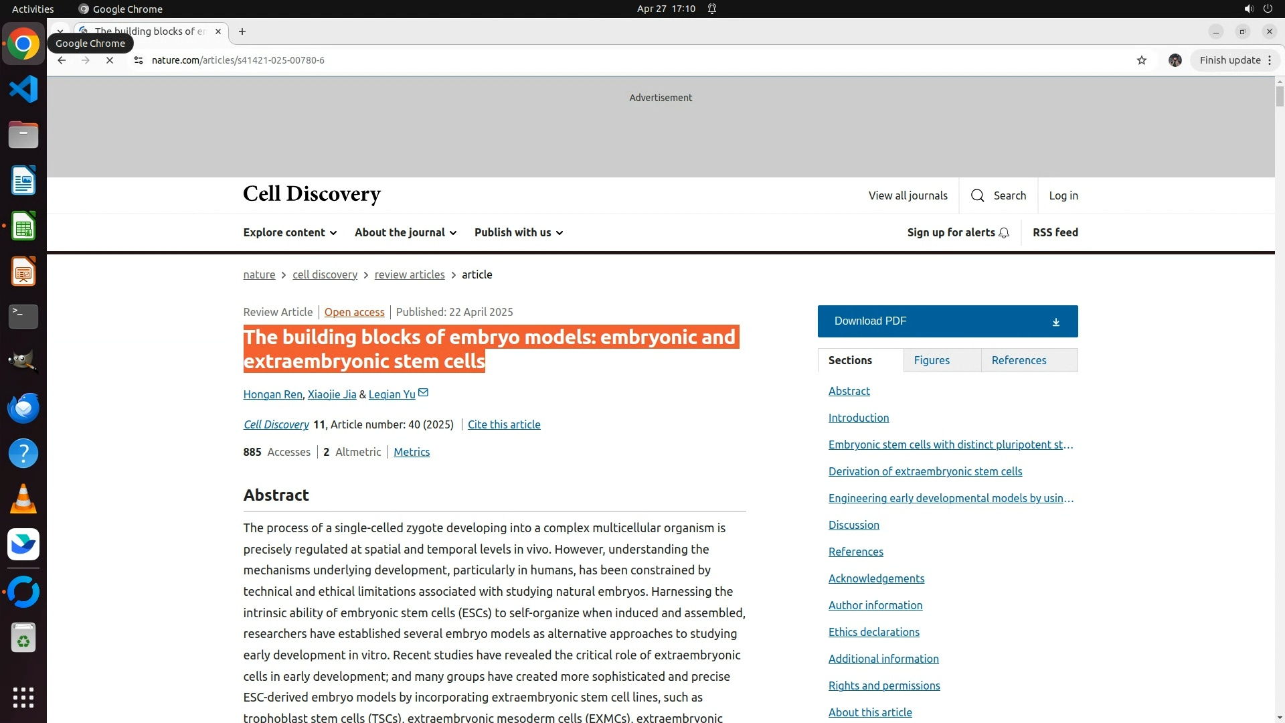The image size is (1285, 723).
Task: Launch Visual Studio Code from dock
Action: click(x=23, y=89)
